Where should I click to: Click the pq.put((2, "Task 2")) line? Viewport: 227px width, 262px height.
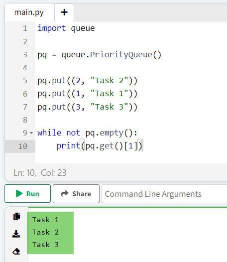pyautogui.click(x=87, y=81)
